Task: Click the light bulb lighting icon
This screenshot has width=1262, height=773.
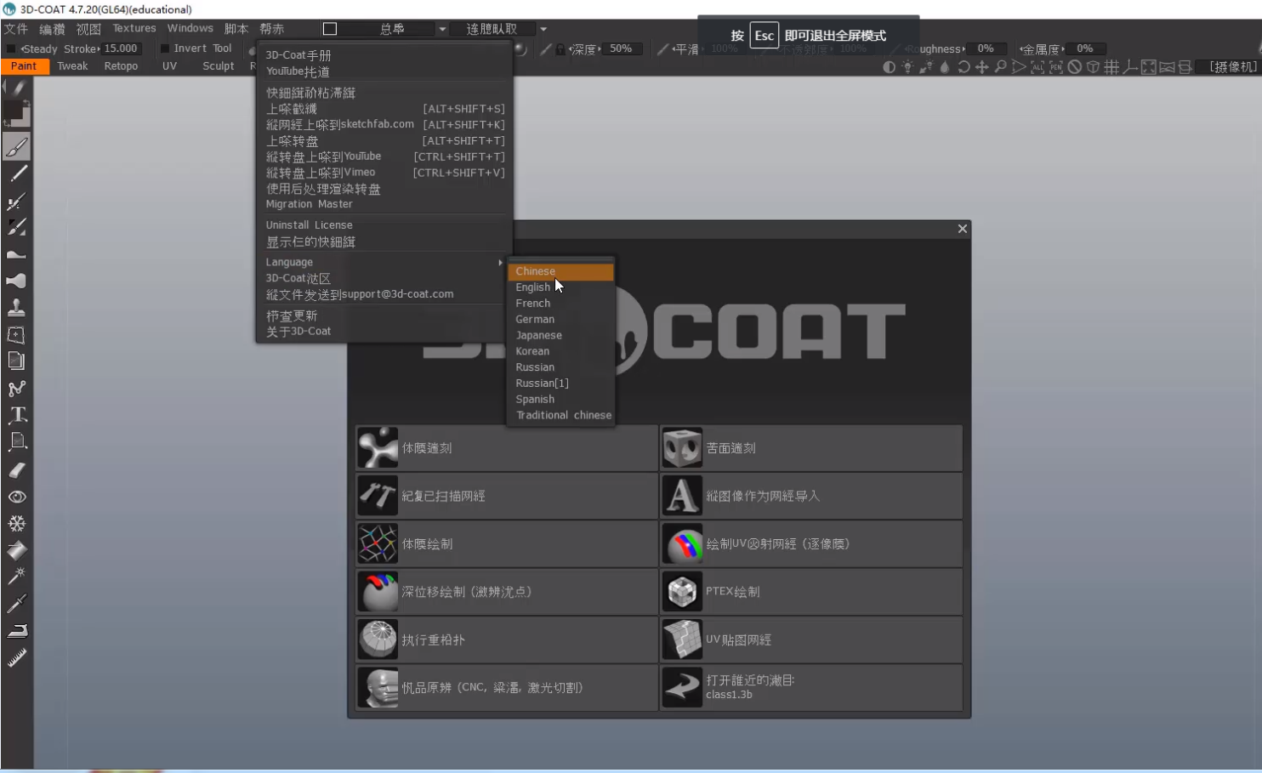Action: pyautogui.click(x=907, y=67)
